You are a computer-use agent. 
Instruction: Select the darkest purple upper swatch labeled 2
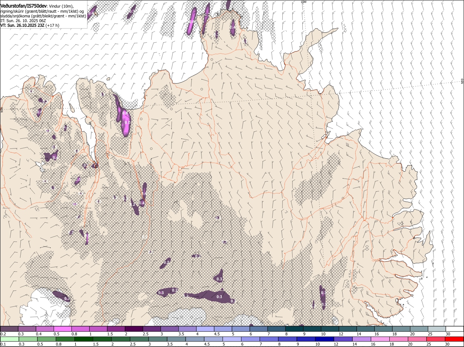click(134, 329)
